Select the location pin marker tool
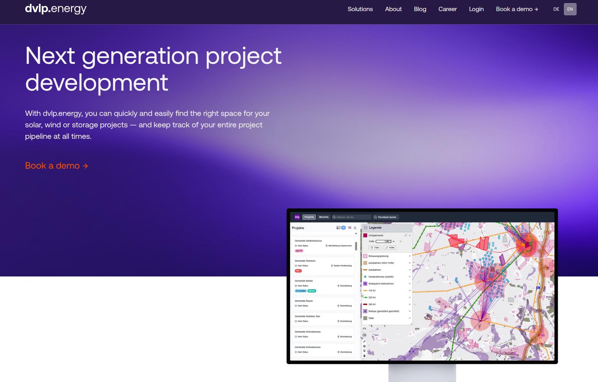598x382 pixels. pyautogui.click(x=364, y=351)
